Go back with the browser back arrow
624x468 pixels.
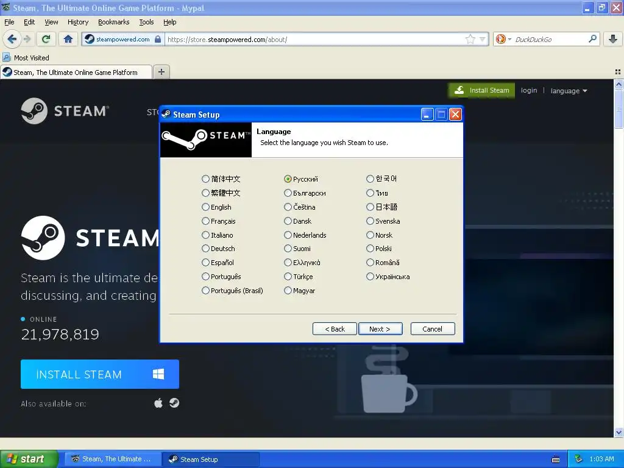click(12, 39)
